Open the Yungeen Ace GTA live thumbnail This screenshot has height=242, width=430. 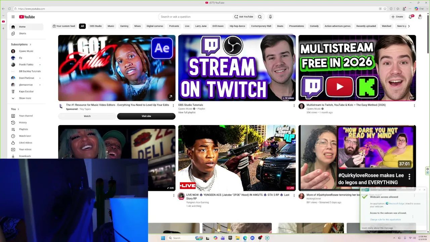(237, 158)
